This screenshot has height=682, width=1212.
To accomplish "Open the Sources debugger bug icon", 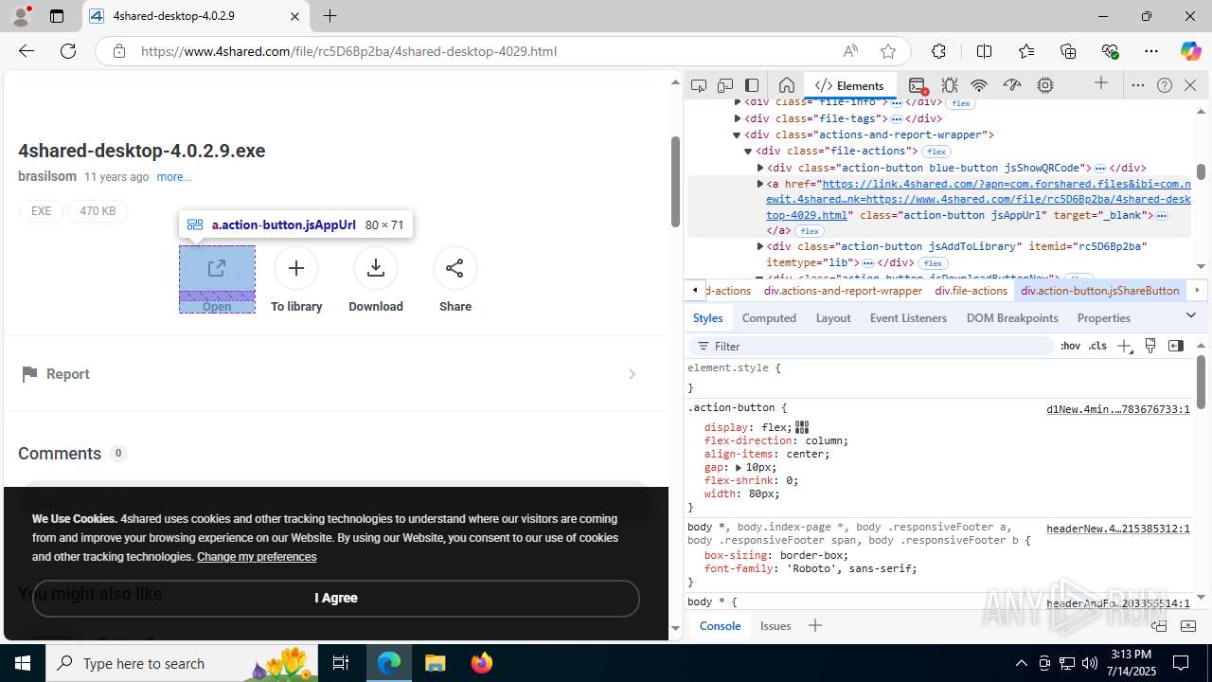I will coord(950,85).
